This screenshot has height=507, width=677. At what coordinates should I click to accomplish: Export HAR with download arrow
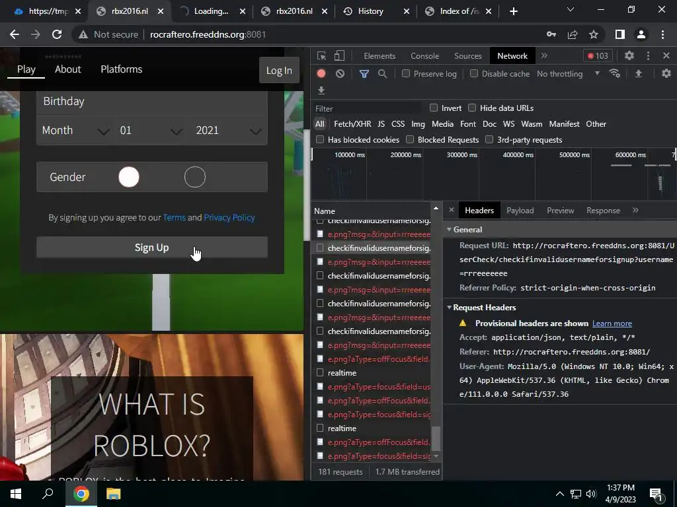[x=321, y=90]
